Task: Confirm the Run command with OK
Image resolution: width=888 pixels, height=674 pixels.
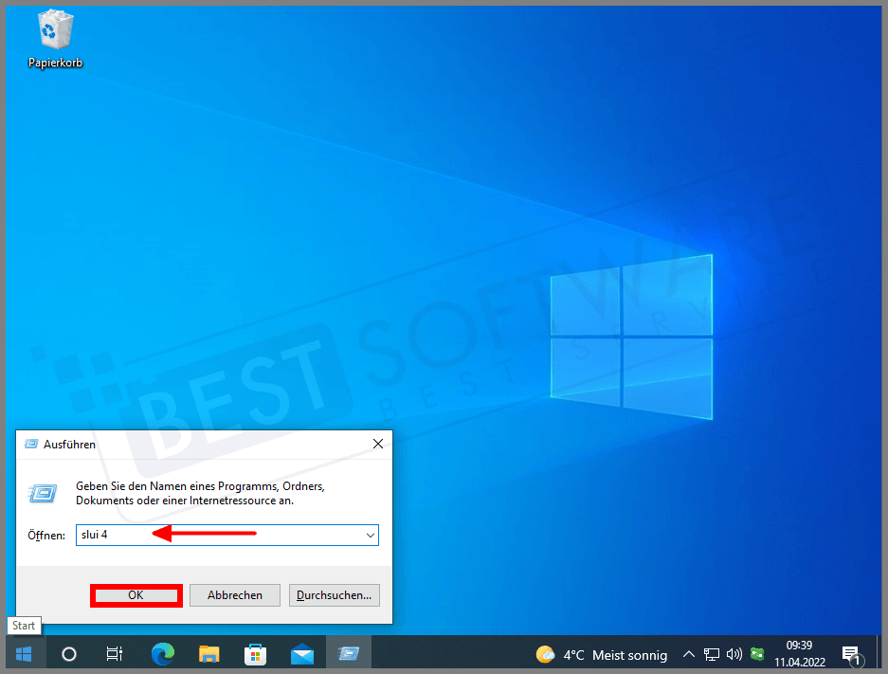Action: pos(136,595)
